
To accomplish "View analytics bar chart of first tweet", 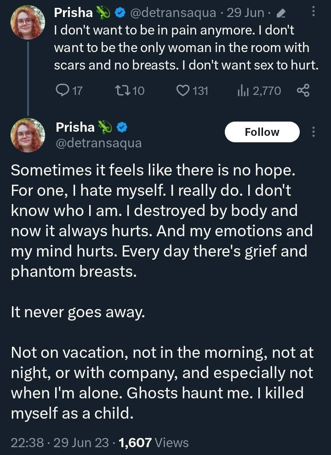I will [x=243, y=91].
